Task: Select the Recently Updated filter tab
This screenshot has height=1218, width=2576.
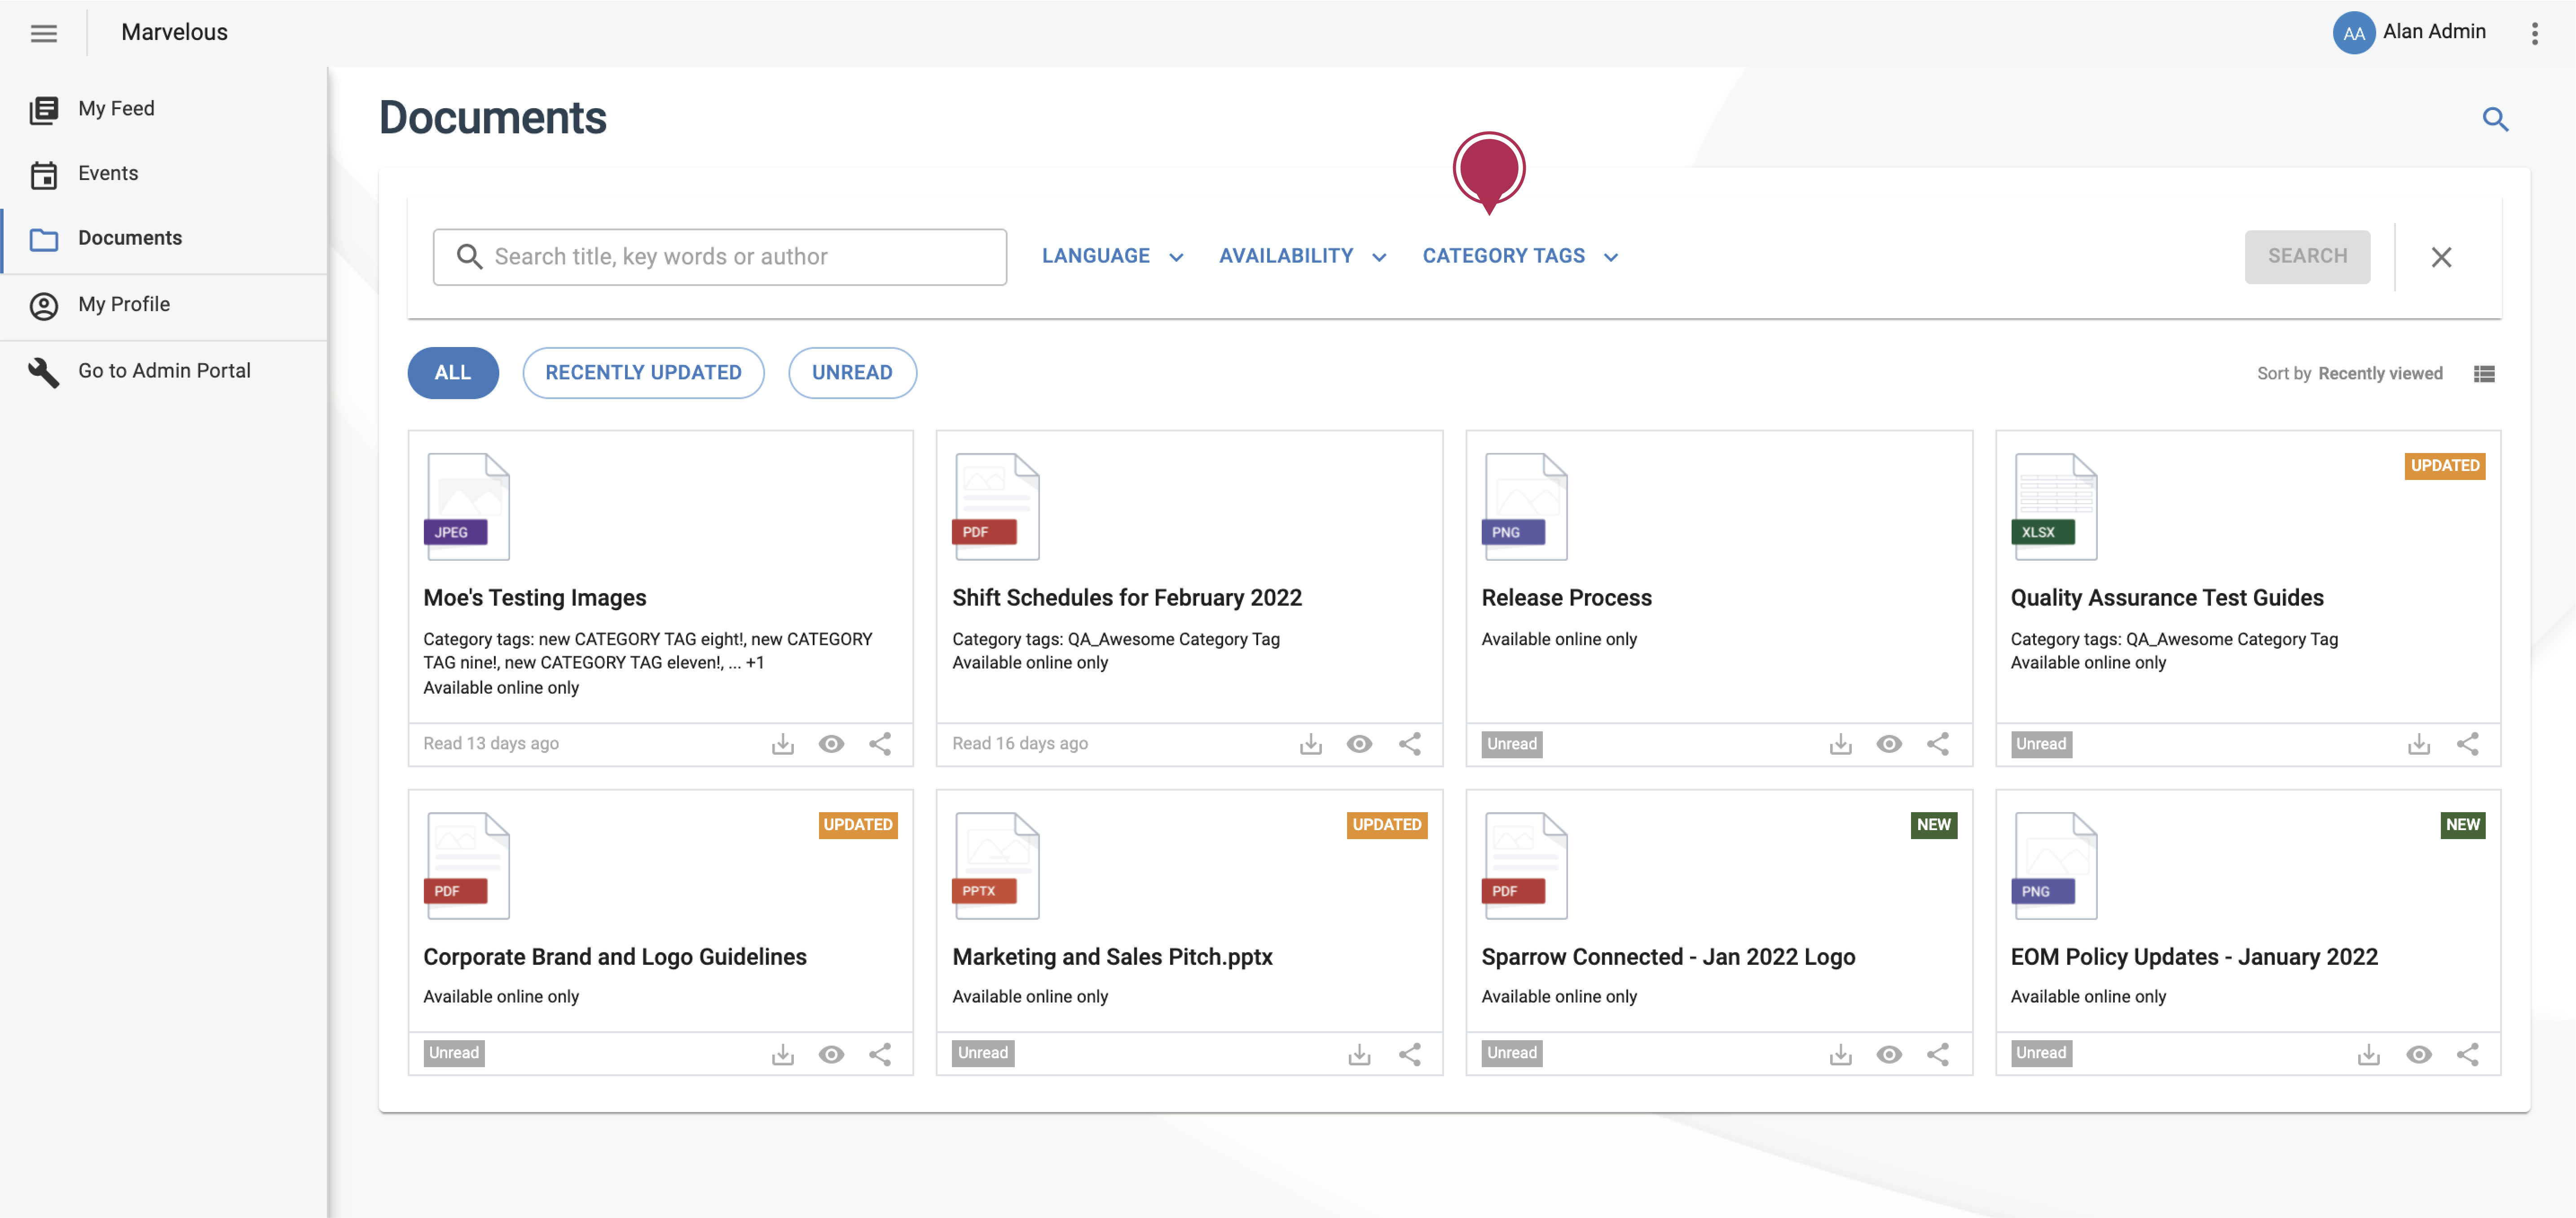Action: pos(643,373)
